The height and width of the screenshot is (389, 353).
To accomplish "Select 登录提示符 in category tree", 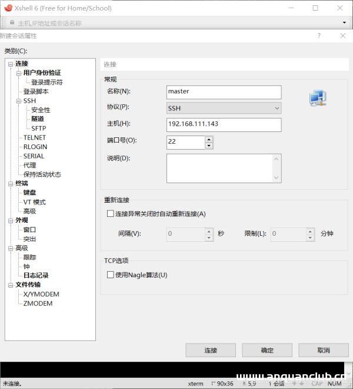I will (x=47, y=82).
